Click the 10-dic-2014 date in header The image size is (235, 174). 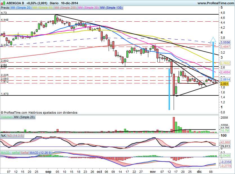click(x=70, y=3)
